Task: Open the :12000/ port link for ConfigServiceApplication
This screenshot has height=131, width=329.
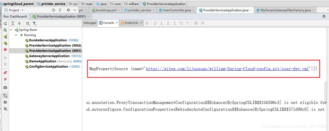Action: click(x=75, y=66)
